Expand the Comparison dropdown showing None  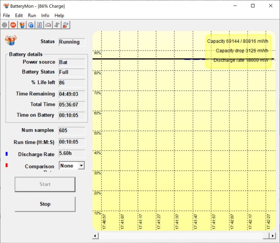tap(81, 165)
